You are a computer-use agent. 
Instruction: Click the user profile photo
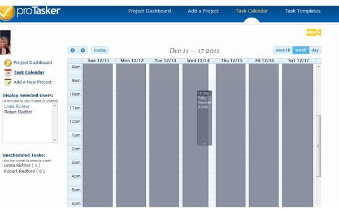(x=5, y=42)
